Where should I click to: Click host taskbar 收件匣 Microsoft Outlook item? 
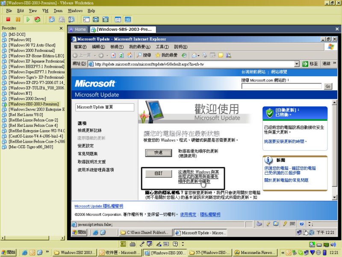pyautogui.click(x=120, y=253)
